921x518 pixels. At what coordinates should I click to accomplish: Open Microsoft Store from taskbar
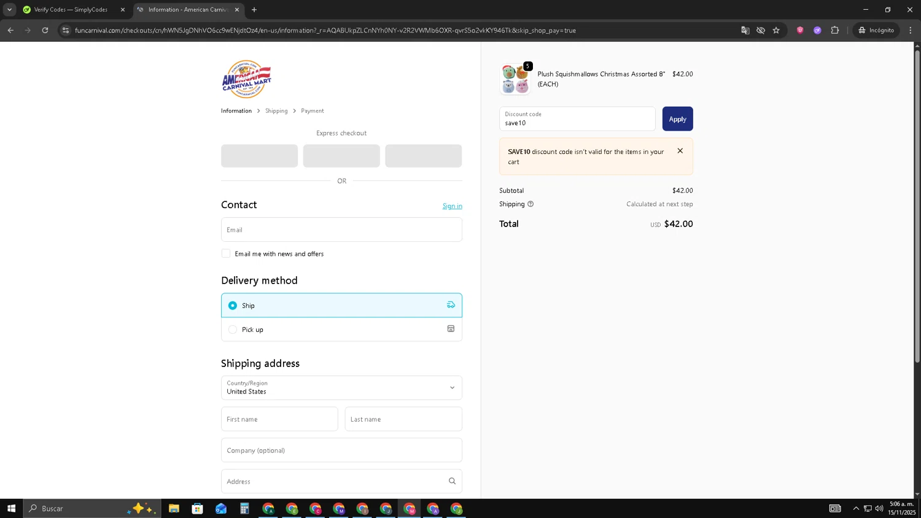coord(197,508)
